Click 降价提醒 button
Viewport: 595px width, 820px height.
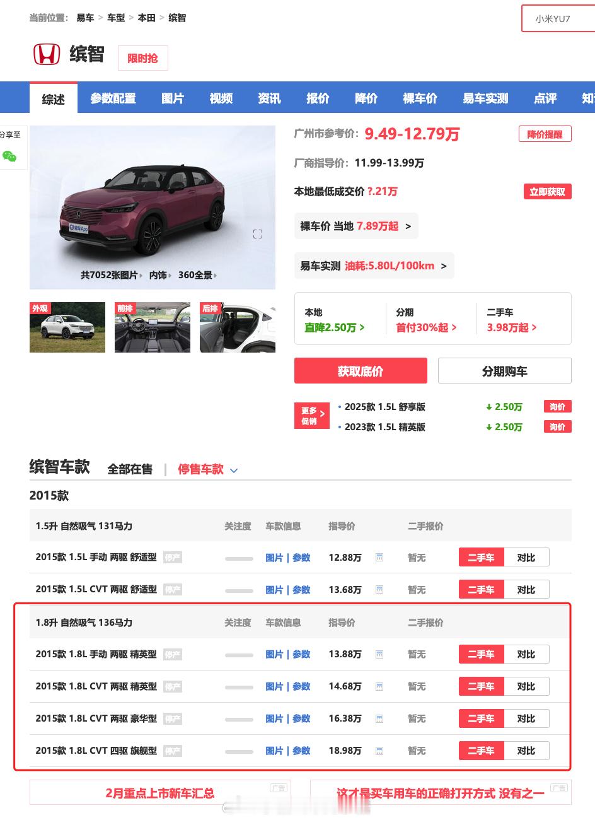click(x=545, y=134)
